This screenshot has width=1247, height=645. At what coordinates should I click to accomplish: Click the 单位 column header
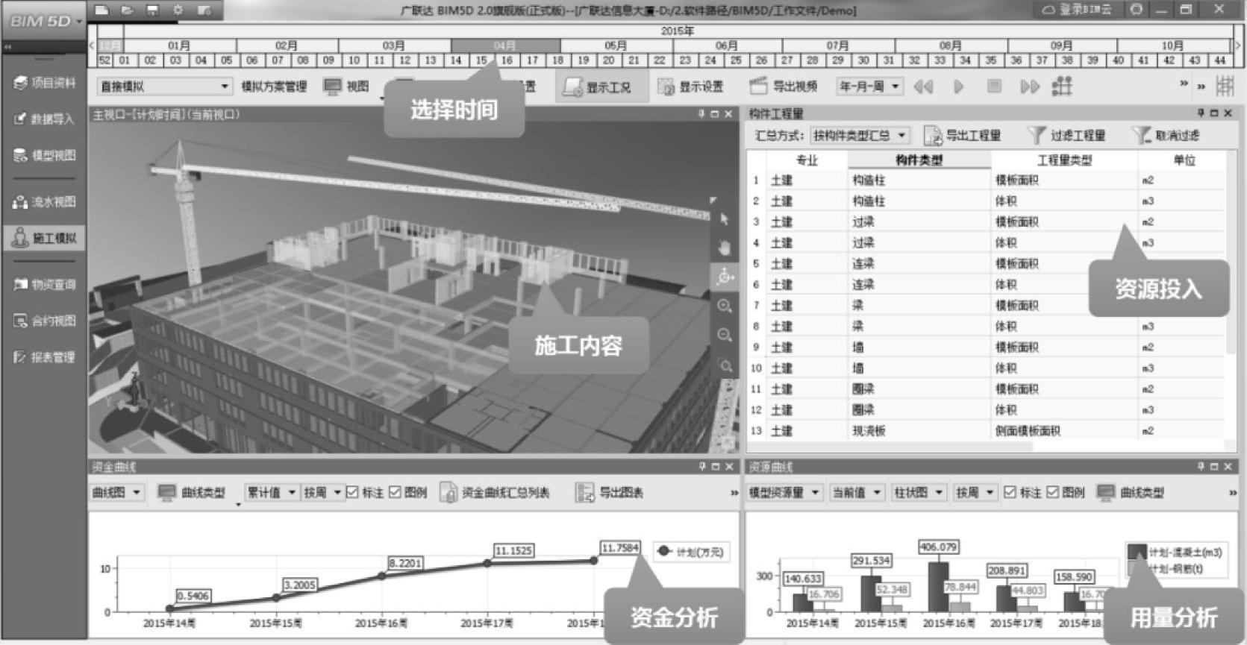tap(1184, 160)
